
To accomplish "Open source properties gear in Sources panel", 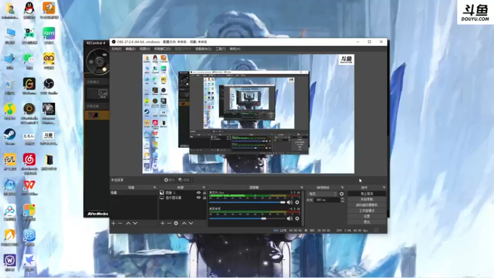I will [176, 223].
